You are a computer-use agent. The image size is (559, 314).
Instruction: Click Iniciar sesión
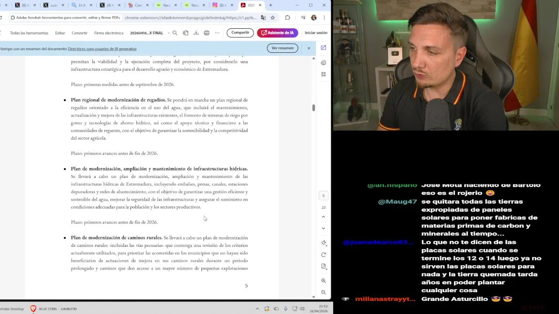[x=316, y=33]
